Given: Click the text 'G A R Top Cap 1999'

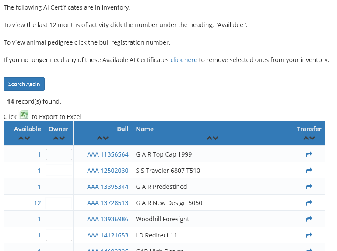Looking at the screenshot, I should [164, 154].
